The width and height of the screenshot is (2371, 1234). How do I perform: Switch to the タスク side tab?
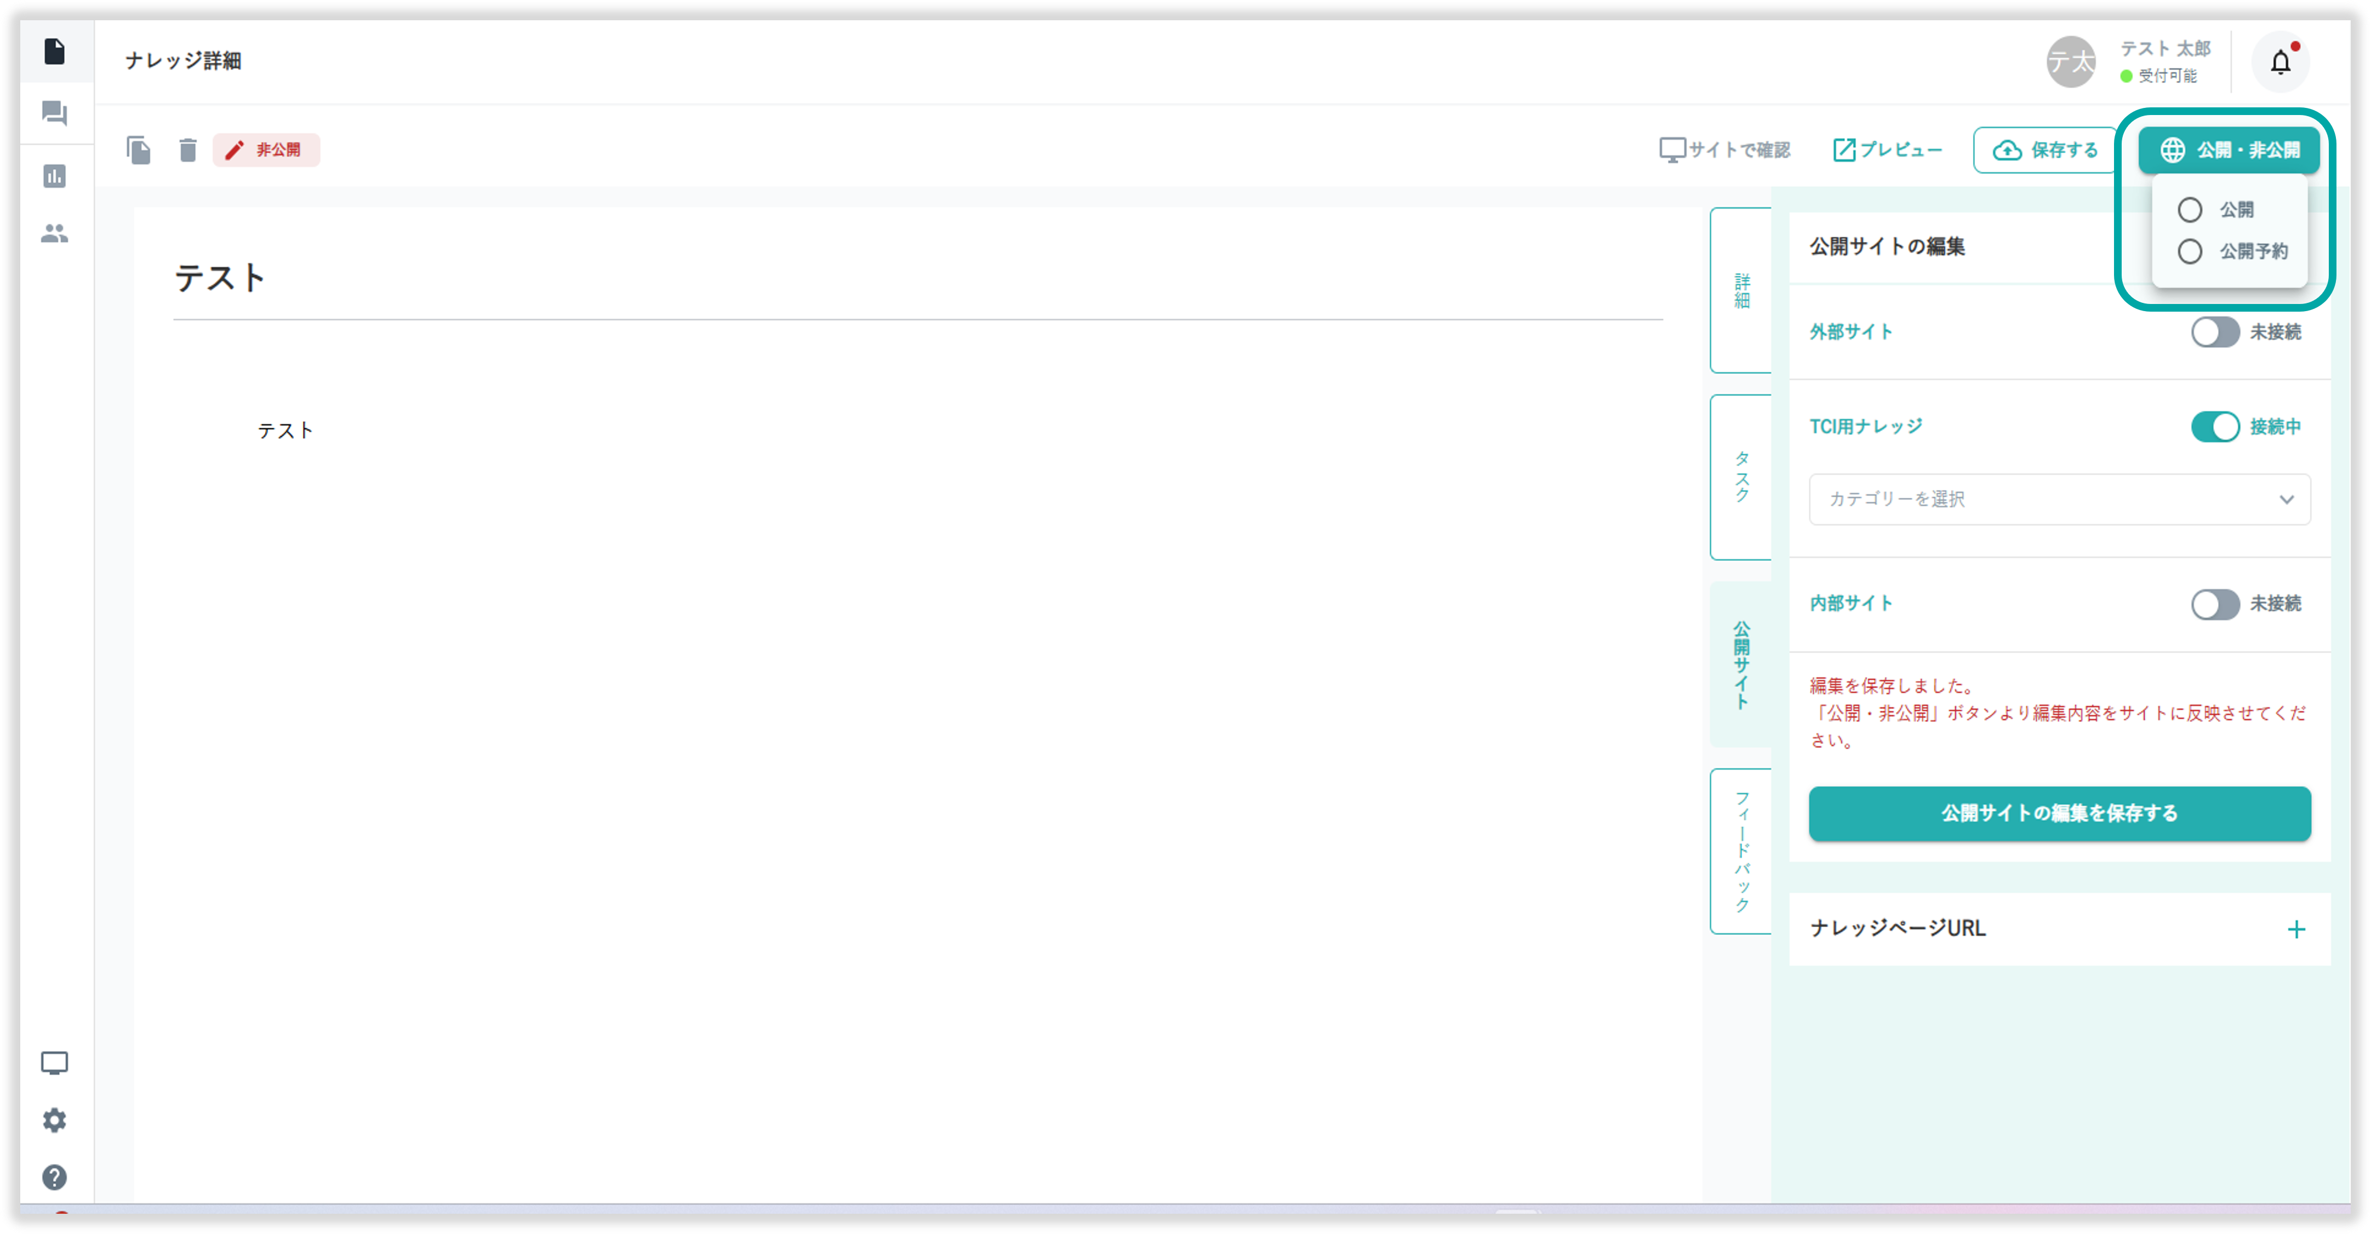tap(1740, 477)
